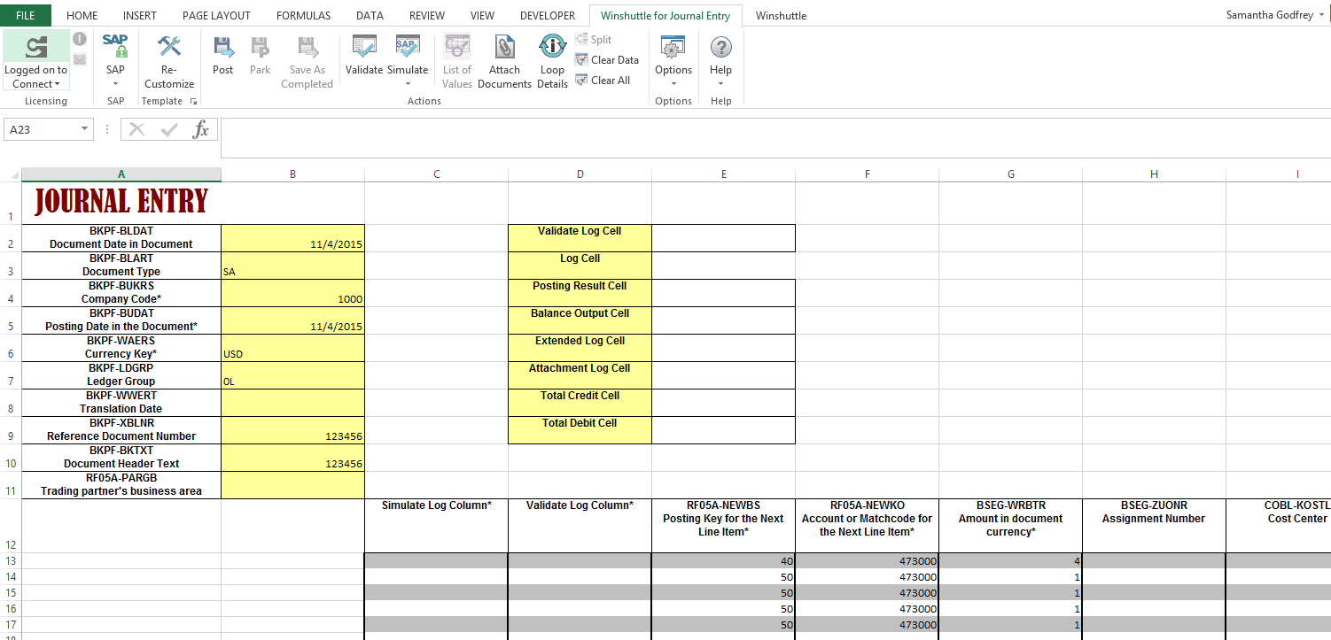
Task: Click the info icon in Licensing group
Action: (x=80, y=39)
